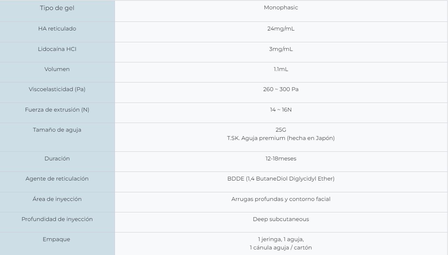Select the '24mg/mL' value

pyautogui.click(x=281, y=29)
